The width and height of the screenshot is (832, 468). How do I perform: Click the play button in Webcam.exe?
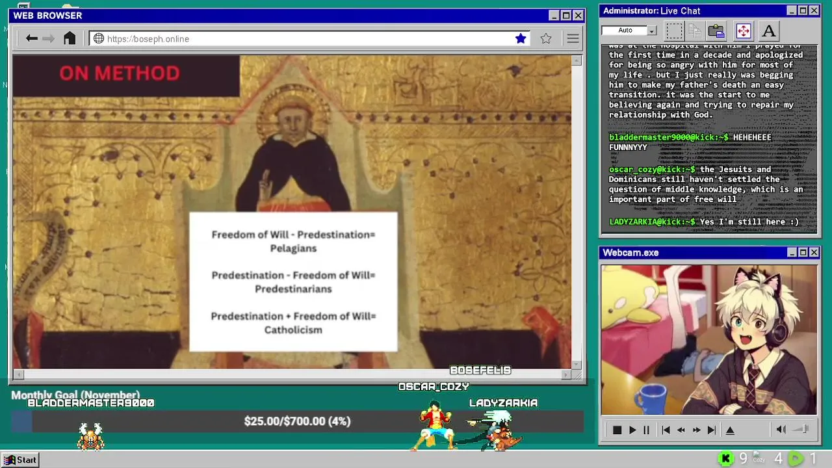[x=632, y=430]
